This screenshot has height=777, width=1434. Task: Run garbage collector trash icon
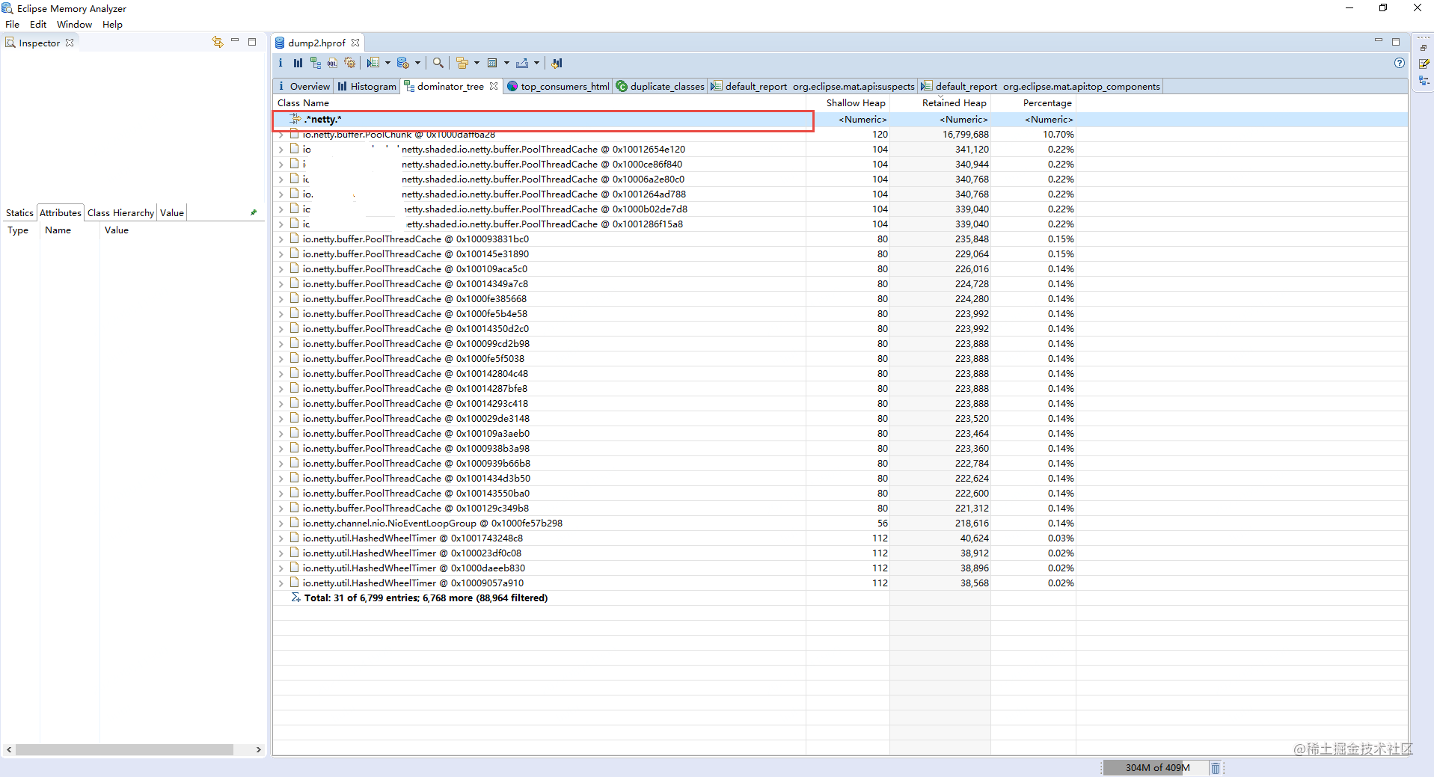1216,768
